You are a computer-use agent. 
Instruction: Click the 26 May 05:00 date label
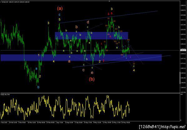[x=126, y=123]
